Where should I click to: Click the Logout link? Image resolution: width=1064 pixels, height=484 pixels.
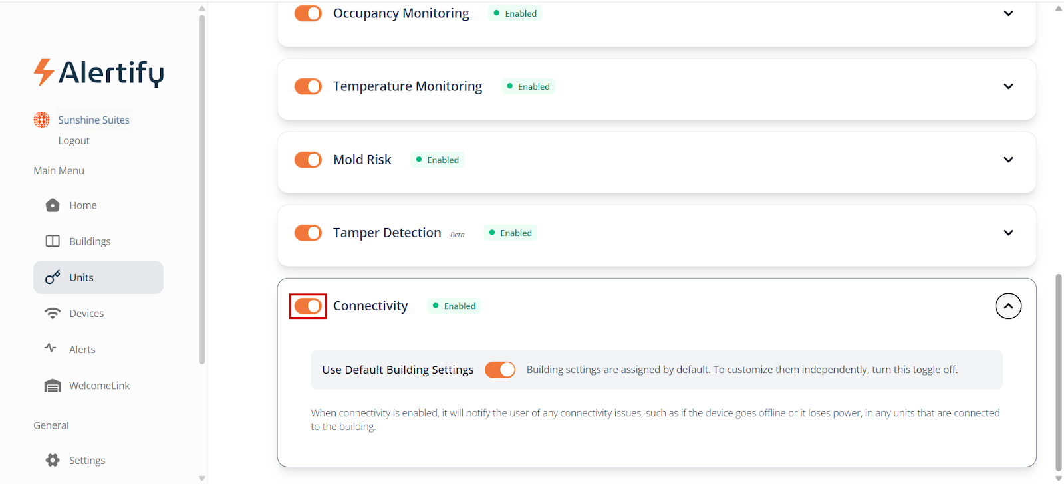click(x=74, y=140)
